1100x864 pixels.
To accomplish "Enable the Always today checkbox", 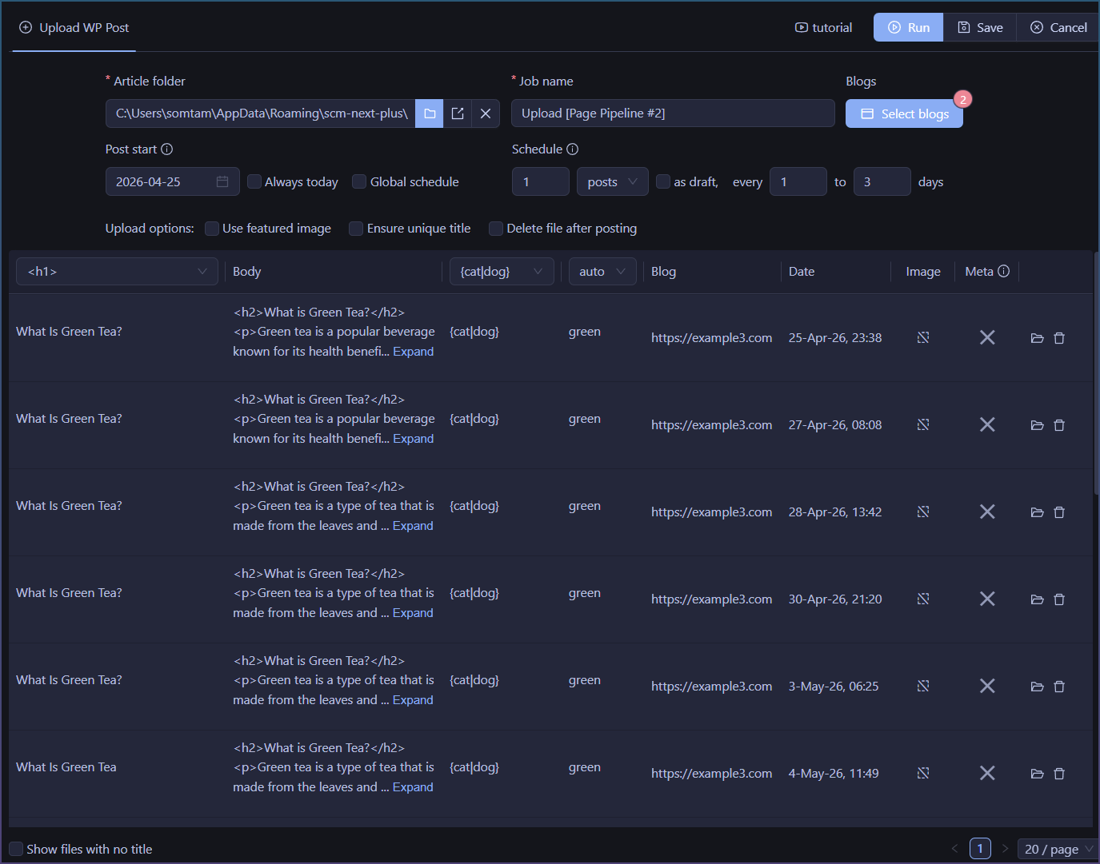I will click(254, 181).
